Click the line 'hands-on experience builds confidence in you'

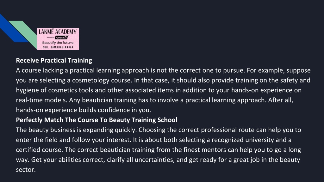pos(84,110)
